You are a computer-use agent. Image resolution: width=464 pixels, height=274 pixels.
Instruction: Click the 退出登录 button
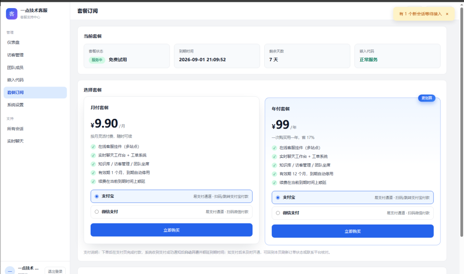55,271
